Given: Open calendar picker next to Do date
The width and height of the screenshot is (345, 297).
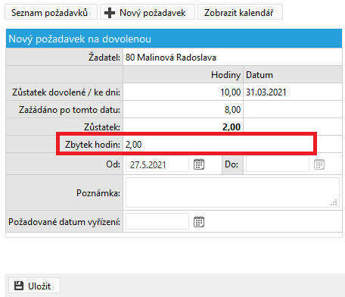Looking at the screenshot, I should 319,164.
